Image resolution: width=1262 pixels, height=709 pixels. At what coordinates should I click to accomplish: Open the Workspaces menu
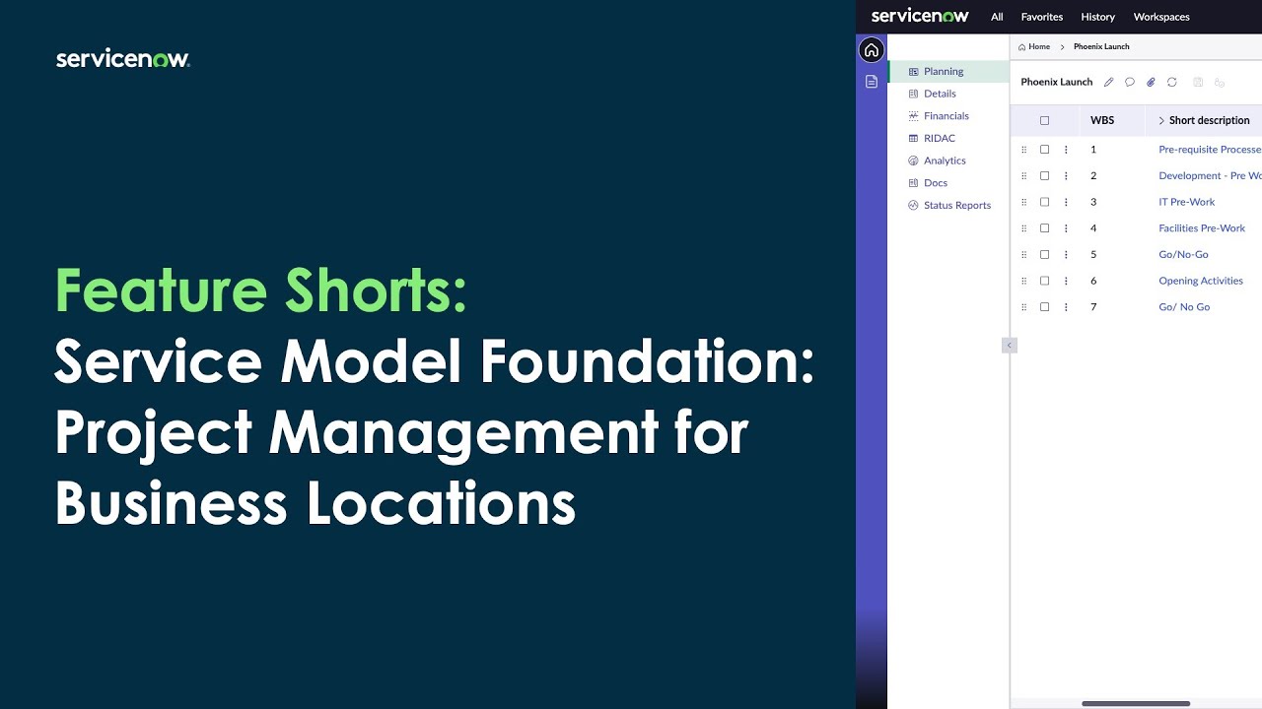pos(1161,17)
